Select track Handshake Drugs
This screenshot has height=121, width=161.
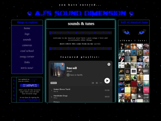pos(61,96)
